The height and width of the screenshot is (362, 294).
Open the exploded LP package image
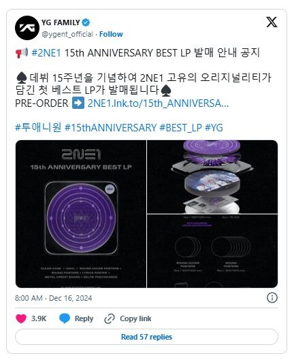coord(212,177)
